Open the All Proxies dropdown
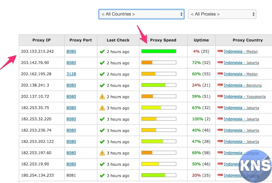 (x=222, y=14)
